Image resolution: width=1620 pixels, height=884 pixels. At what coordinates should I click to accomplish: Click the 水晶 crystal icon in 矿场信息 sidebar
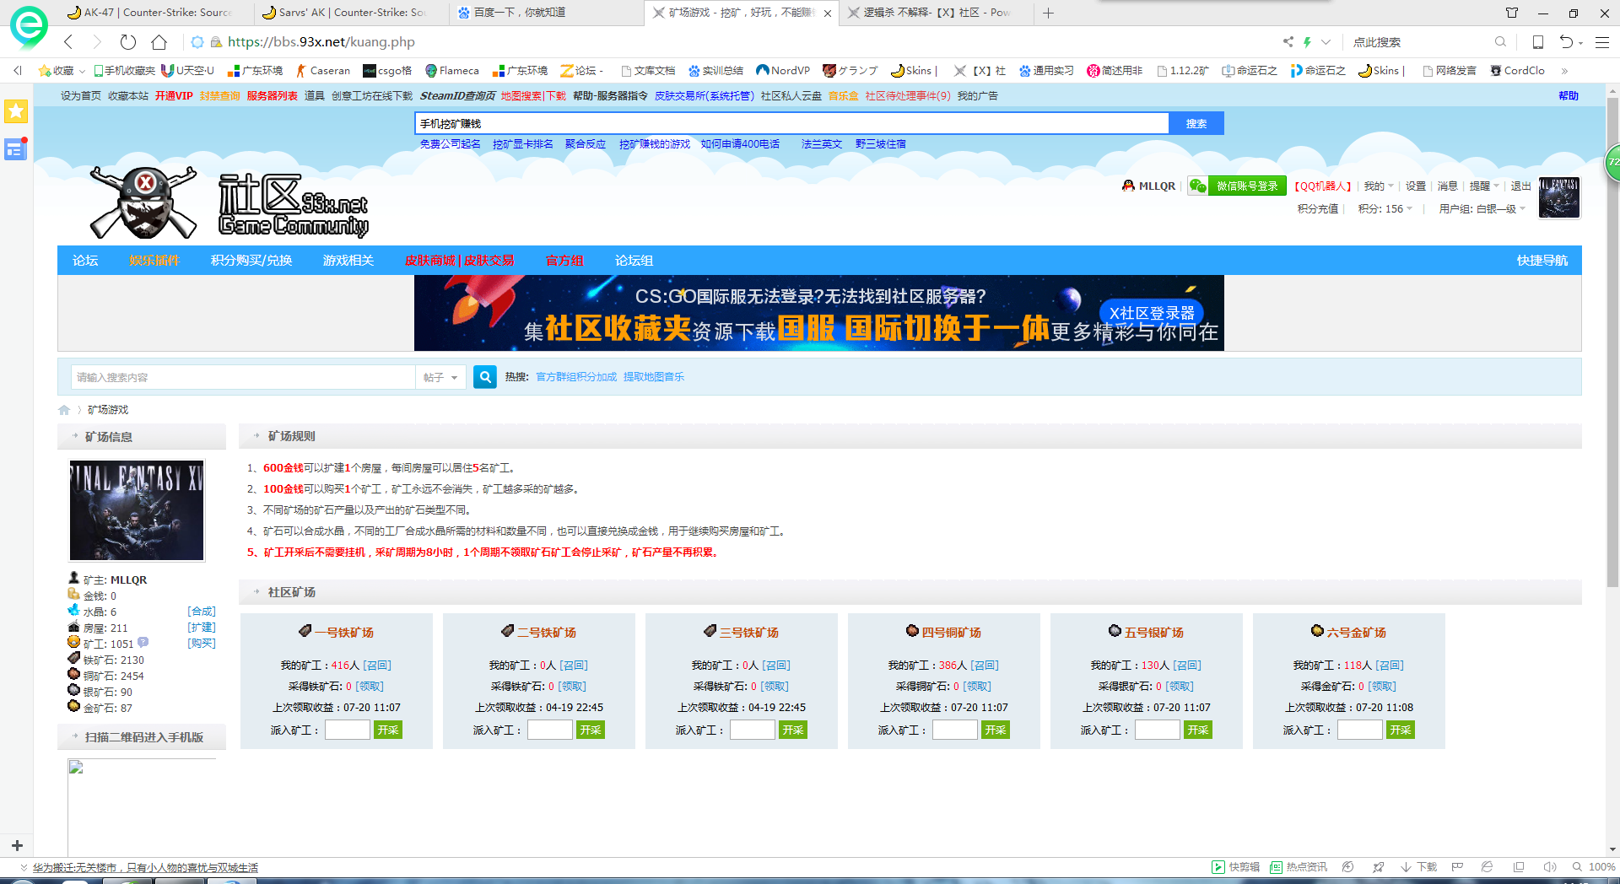pos(74,612)
